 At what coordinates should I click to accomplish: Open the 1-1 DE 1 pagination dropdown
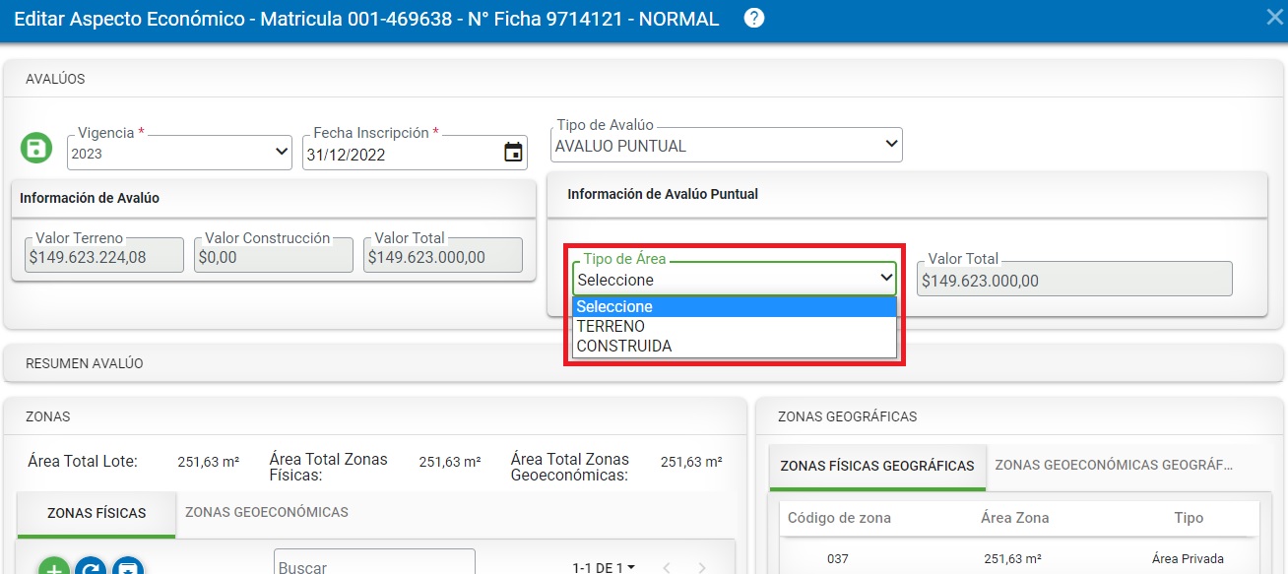pyautogui.click(x=604, y=567)
